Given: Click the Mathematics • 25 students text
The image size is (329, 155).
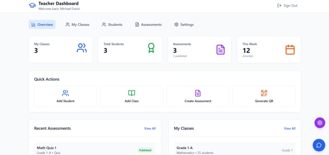Looking at the screenshot, I should pyautogui.click(x=195, y=153).
